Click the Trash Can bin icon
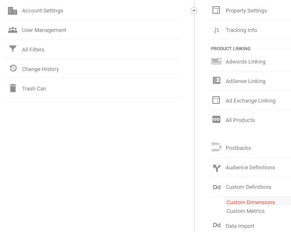Screen dimensions: 291x232 click(13, 88)
